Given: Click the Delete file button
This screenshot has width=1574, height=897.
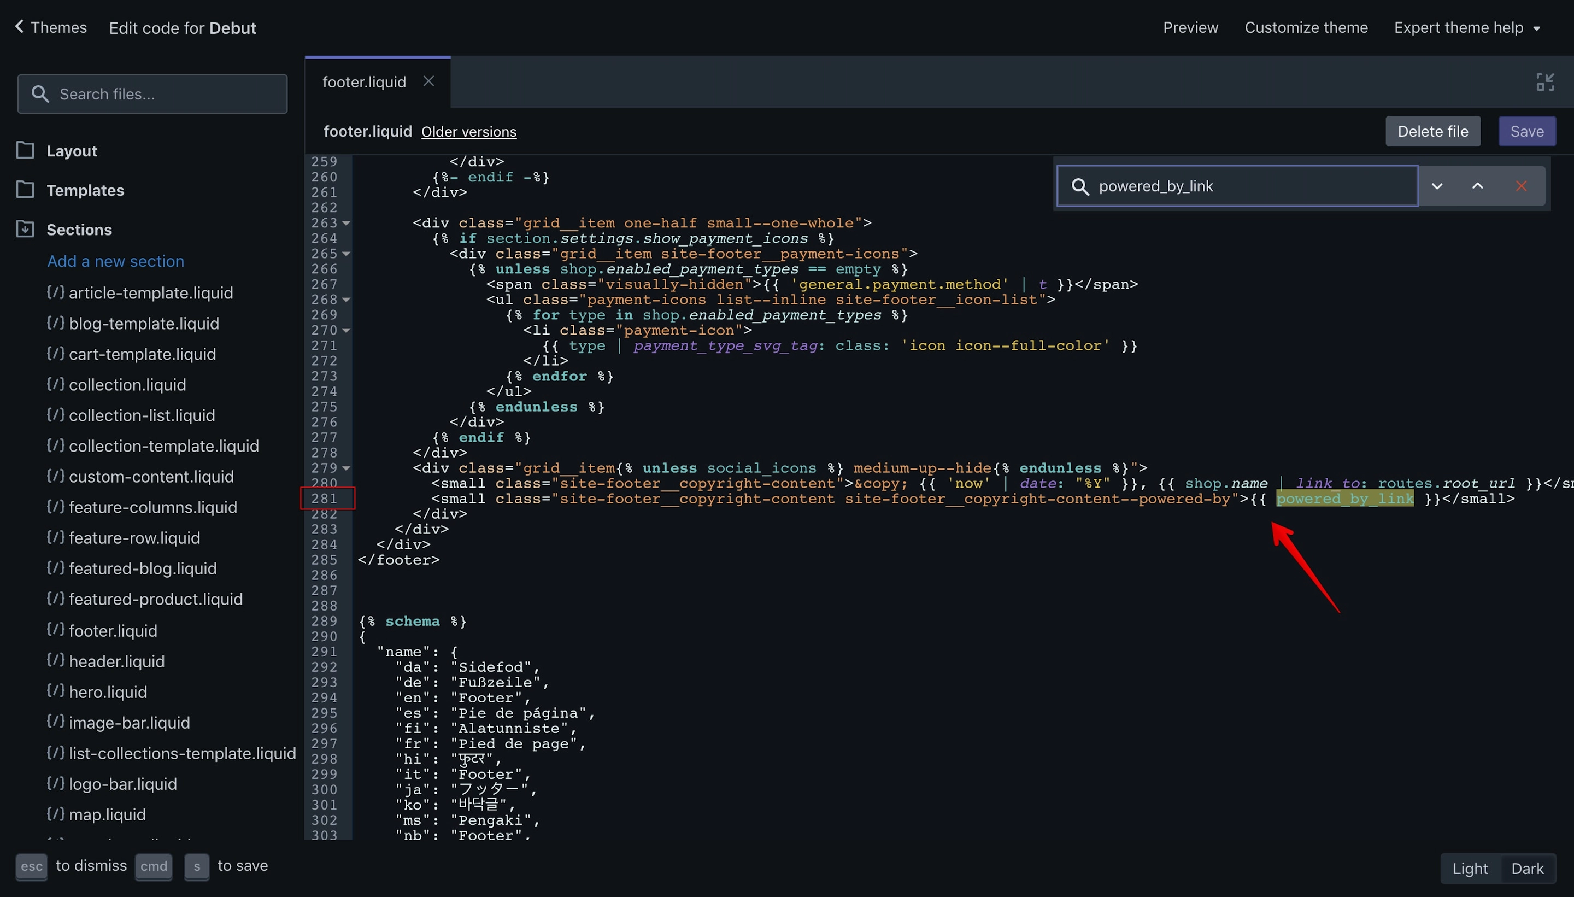Looking at the screenshot, I should (1433, 131).
